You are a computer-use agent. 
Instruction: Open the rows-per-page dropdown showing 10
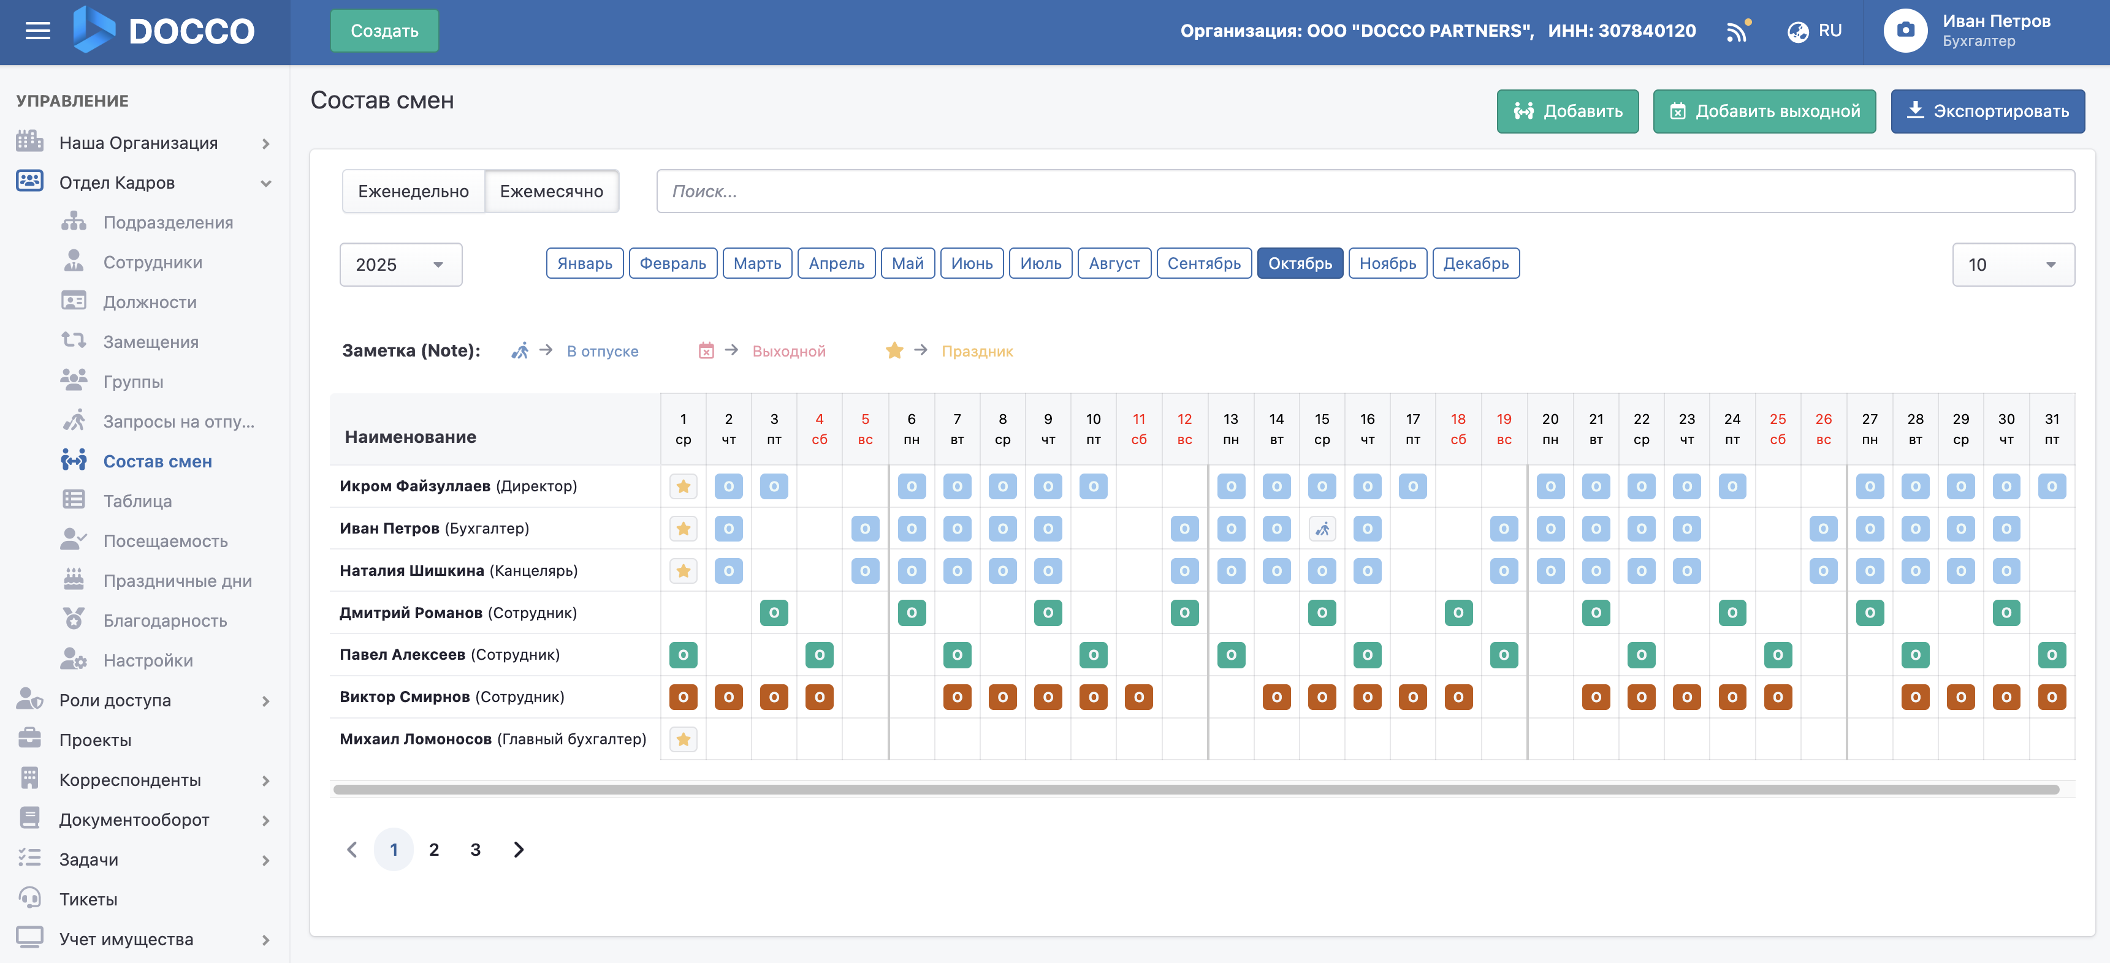(2012, 265)
